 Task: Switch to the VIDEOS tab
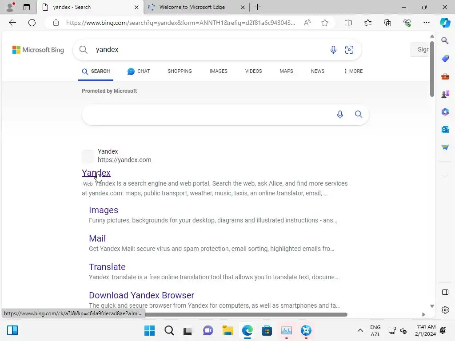(x=253, y=71)
